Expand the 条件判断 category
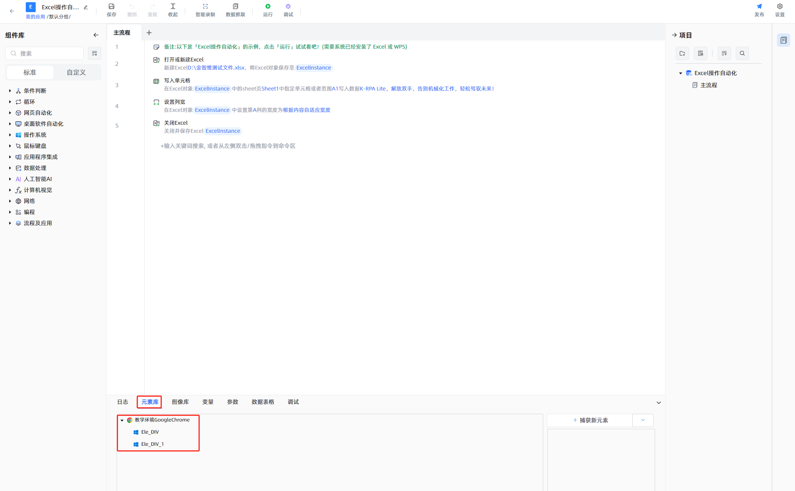This screenshot has width=795, height=491. click(10, 91)
